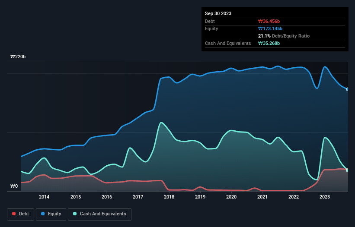The height and width of the screenshot is (227, 355).
Task: Click the 2015 x-axis label
Action: (x=76, y=197)
